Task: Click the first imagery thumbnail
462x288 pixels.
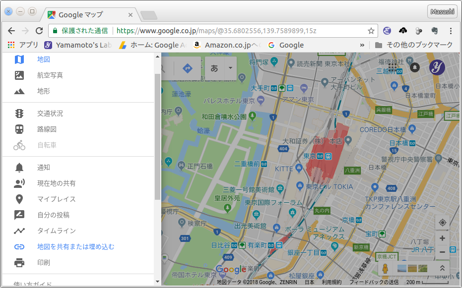Action: click(x=402, y=268)
